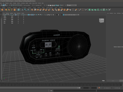Click the teal crown shelf icon
123x92 pixels.
click(x=28, y=10)
